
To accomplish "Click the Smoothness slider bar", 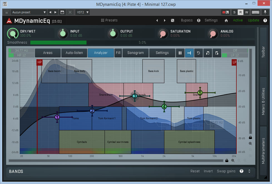I will (x=142, y=43).
